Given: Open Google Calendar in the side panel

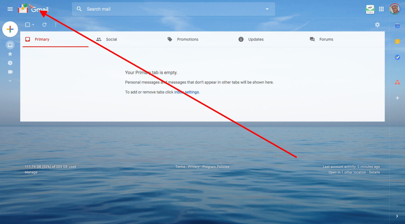Looking at the screenshot, I should click(397, 26).
